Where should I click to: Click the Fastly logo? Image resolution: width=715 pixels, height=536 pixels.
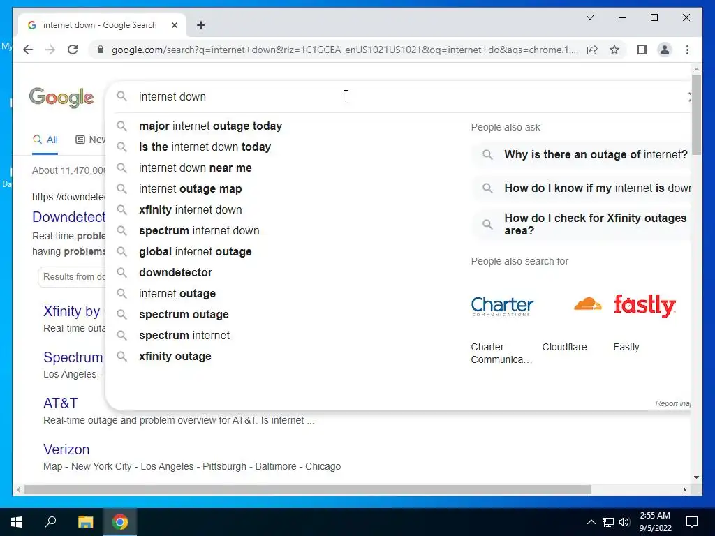click(644, 306)
